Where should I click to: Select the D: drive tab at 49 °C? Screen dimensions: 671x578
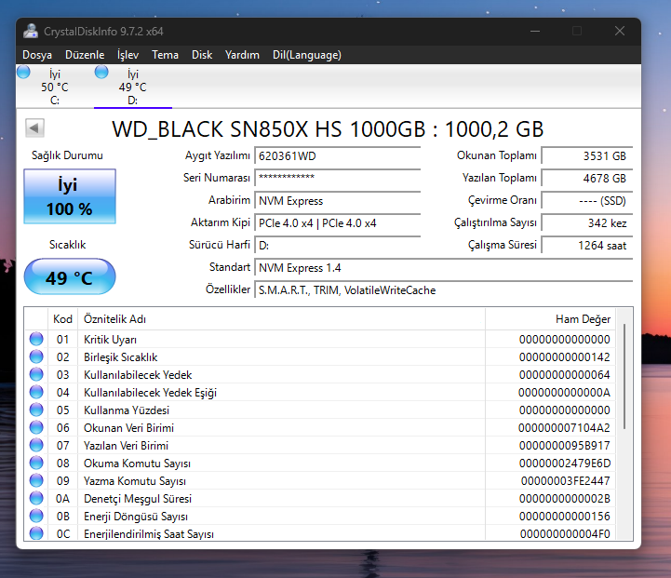click(133, 87)
